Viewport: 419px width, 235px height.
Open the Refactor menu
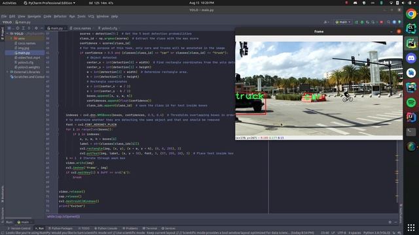[x=60, y=16]
